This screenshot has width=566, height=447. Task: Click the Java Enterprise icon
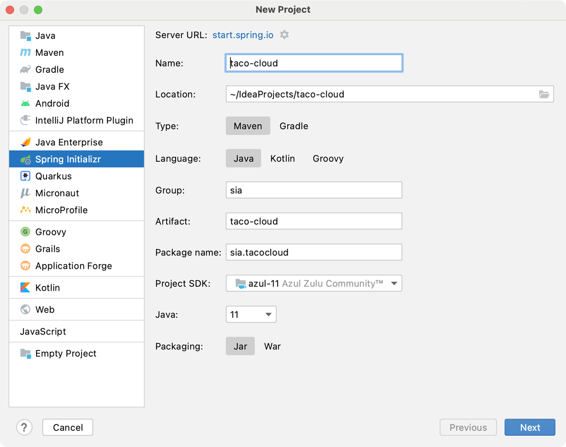click(x=26, y=142)
